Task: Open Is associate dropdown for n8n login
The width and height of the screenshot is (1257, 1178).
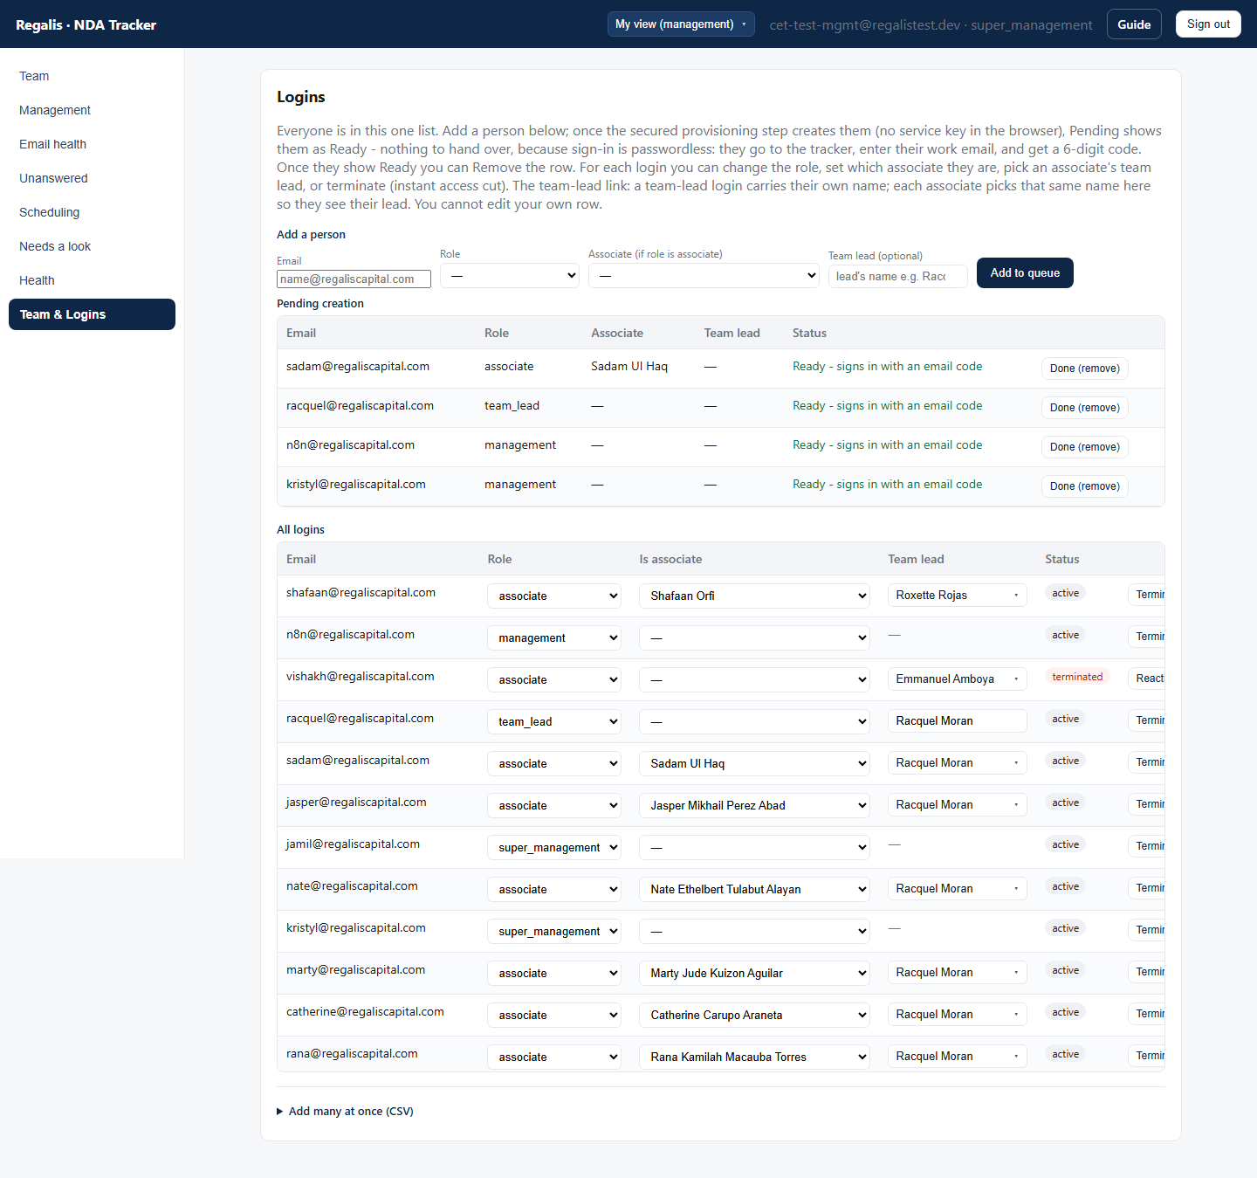Action: click(754, 637)
